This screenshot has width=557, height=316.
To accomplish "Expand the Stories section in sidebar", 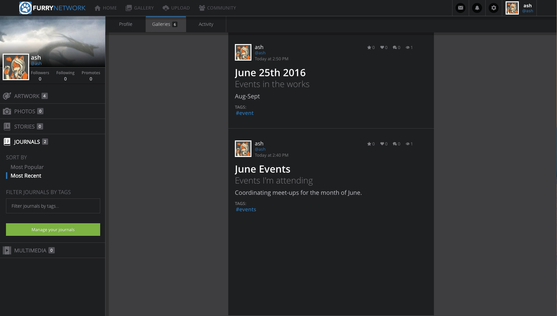I will (x=24, y=127).
